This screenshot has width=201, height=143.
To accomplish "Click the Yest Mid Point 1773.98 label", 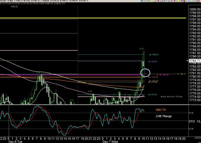I will (171, 97).
